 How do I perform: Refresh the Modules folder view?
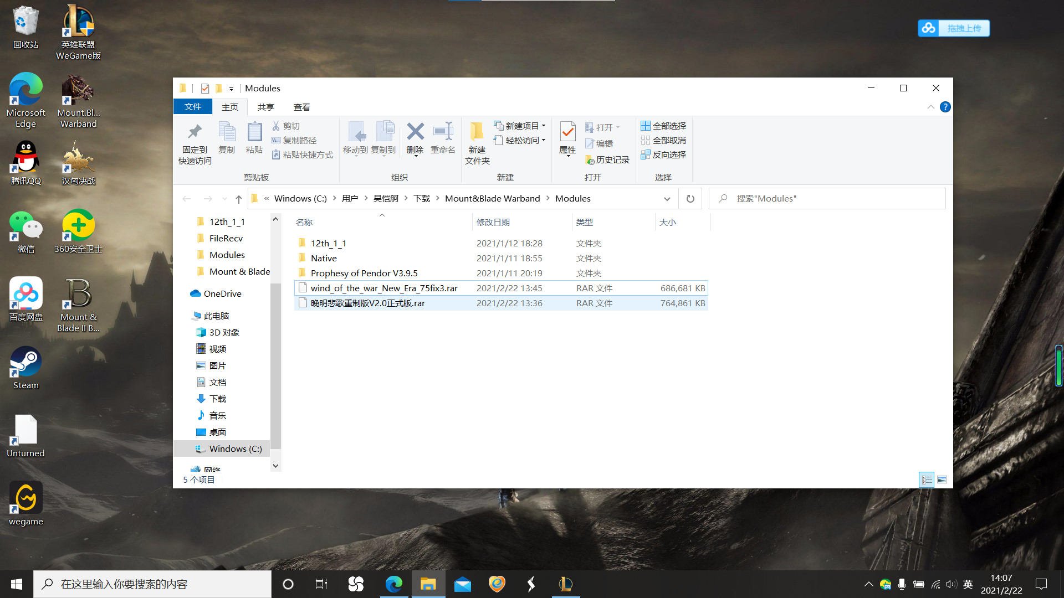pos(690,199)
